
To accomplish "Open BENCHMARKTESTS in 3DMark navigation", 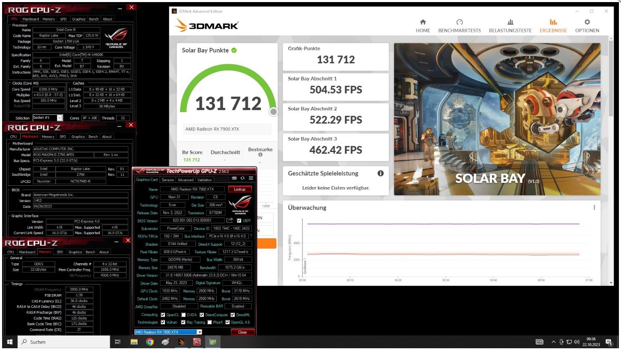I will click(459, 26).
